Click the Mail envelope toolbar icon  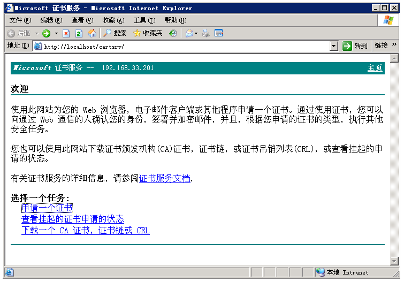(x=189, y=33)
